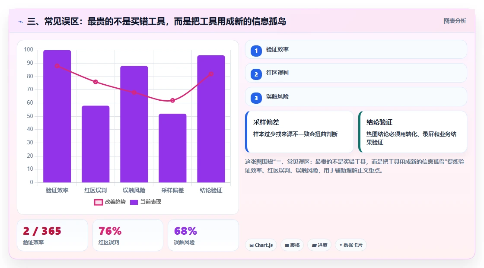This screenshot has width=484, height=268.
Task: Select the 验证效率 list row
Action: 356,49
